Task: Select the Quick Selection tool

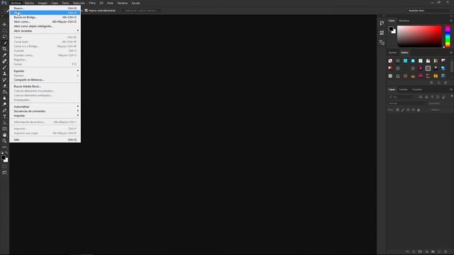Action: (4, 42)
